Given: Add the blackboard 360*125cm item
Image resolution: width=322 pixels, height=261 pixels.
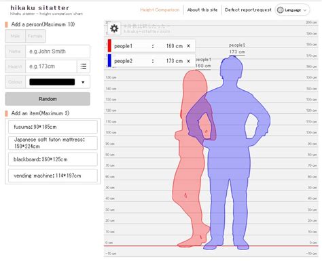Looking at the screenshot, I should [x=53, y=159].
